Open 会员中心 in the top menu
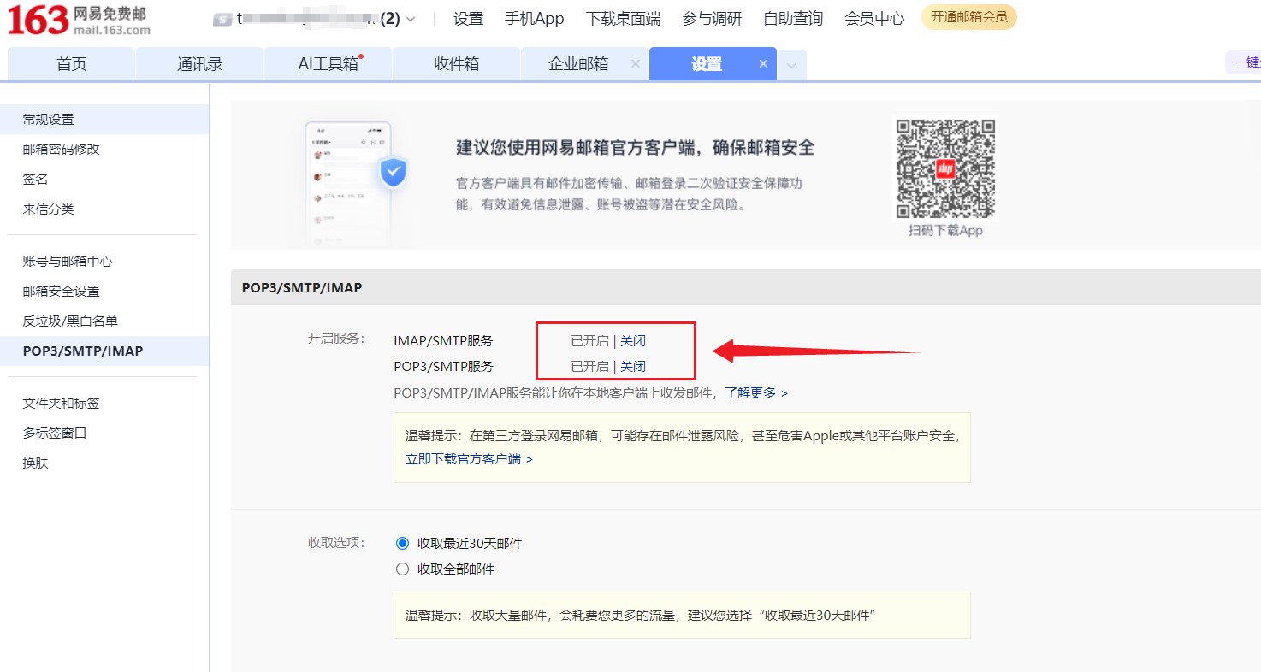Viewport: 1261px width, 672px height. click(873, 19)
